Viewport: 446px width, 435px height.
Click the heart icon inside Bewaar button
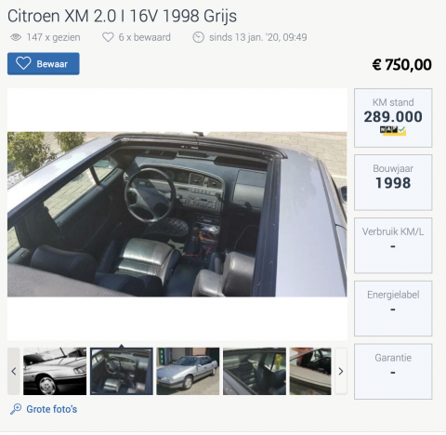point(23,63)
